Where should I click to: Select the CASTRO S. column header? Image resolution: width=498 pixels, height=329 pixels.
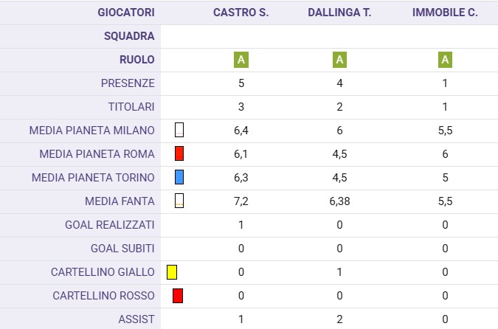[x=241, y=13]
